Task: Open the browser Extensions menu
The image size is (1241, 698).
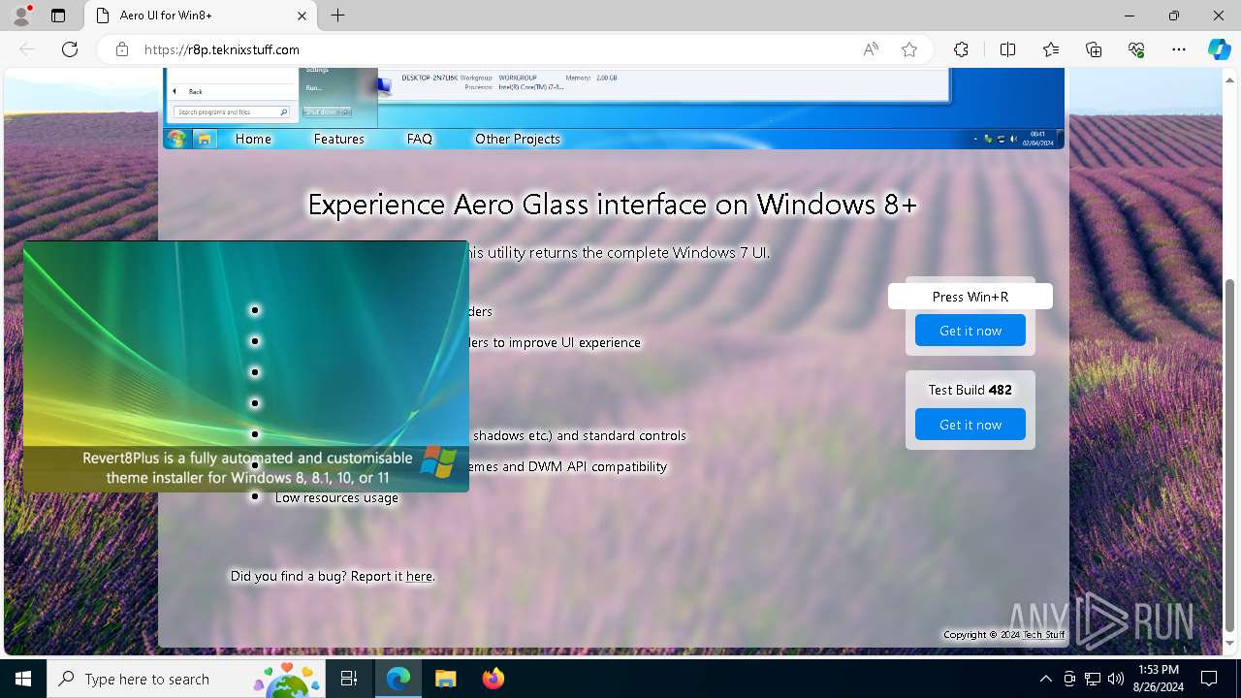Action: [961, 49]
